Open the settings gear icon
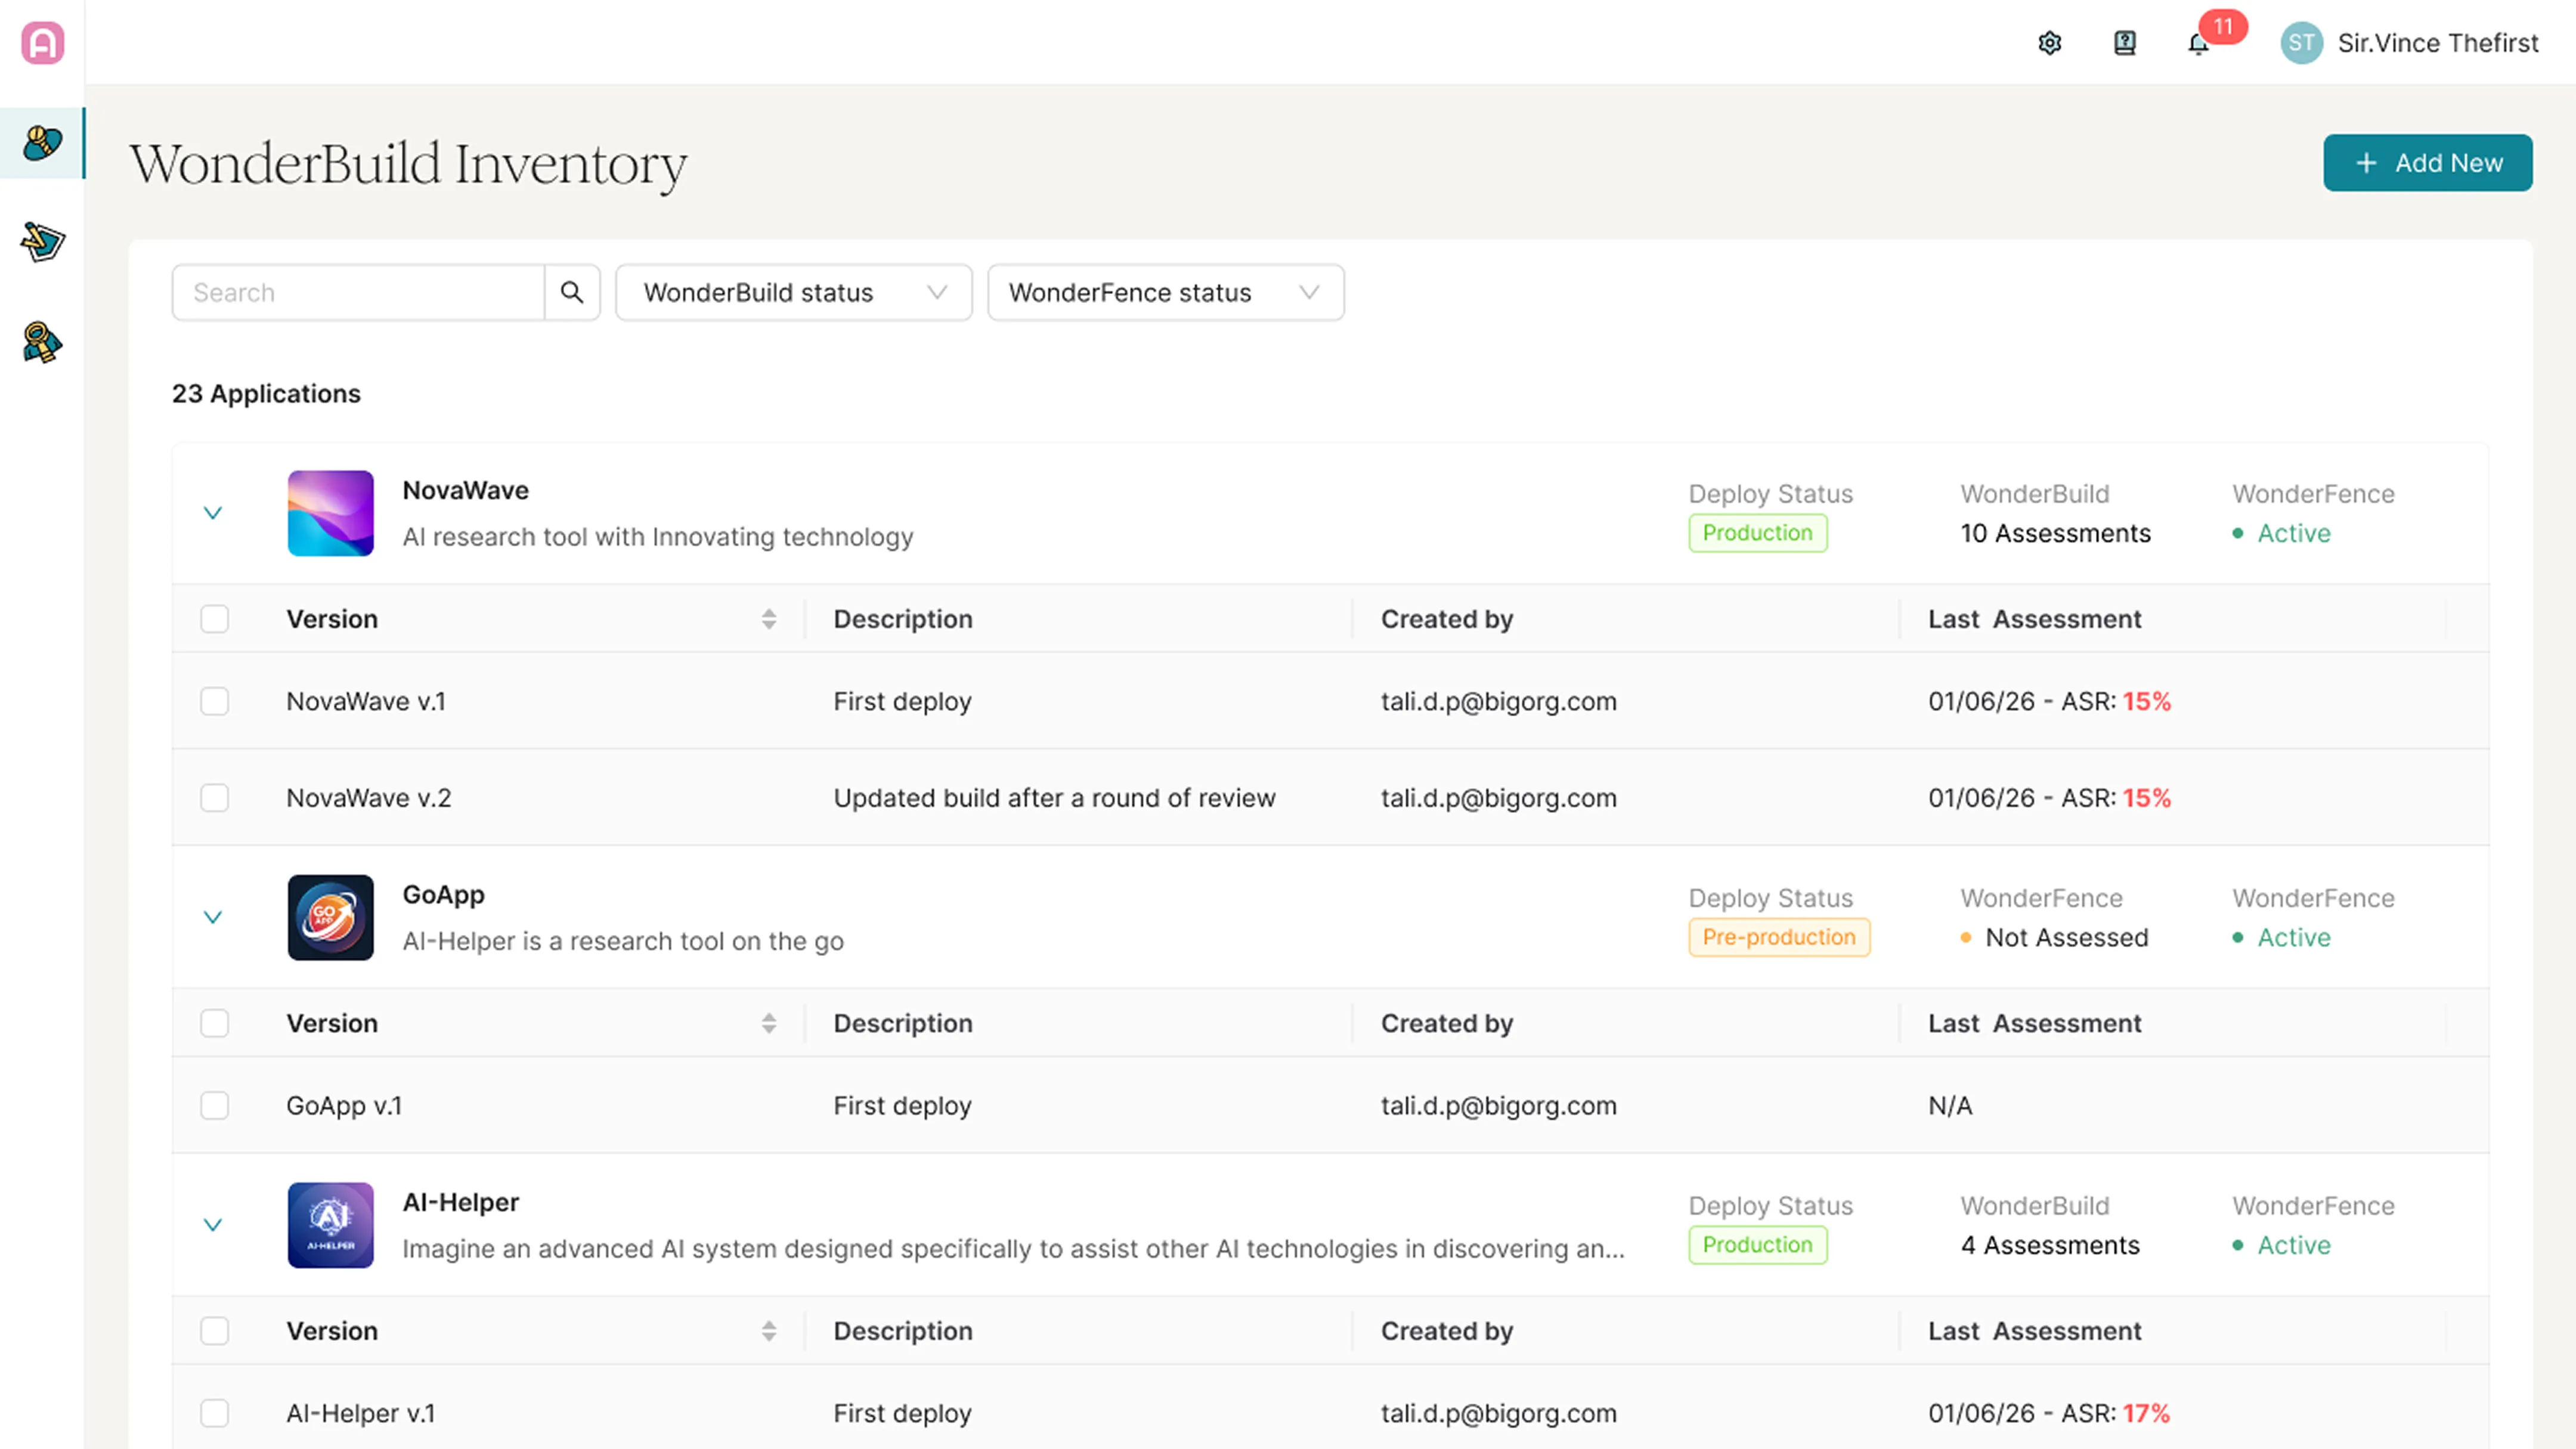The image size is (2576, 1449). coord(2050,43)
